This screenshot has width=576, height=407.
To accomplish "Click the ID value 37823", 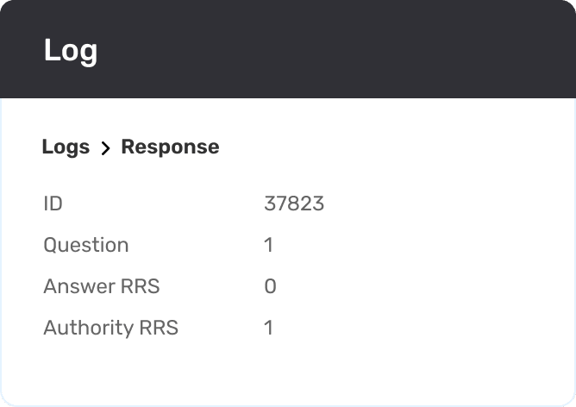I will (x=294, y=203).
